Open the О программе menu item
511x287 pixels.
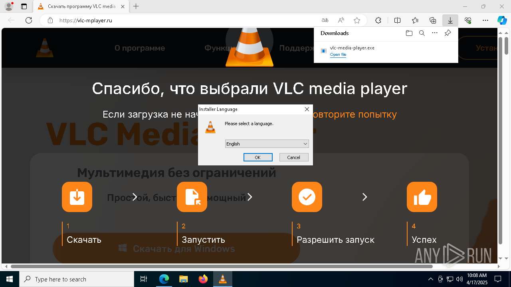(140, 48)
